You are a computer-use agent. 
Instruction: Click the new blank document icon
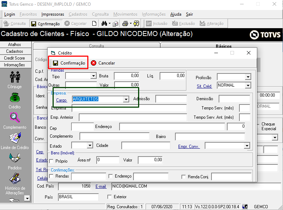coord(94,24)
